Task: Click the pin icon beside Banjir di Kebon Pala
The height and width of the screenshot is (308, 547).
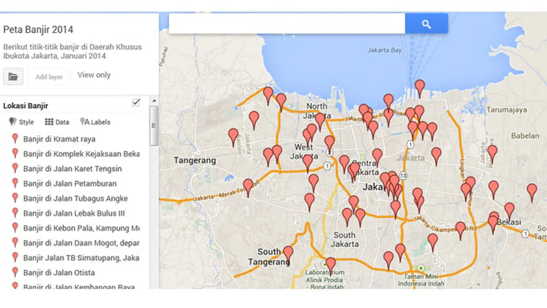Action: [x=15, y=228]
